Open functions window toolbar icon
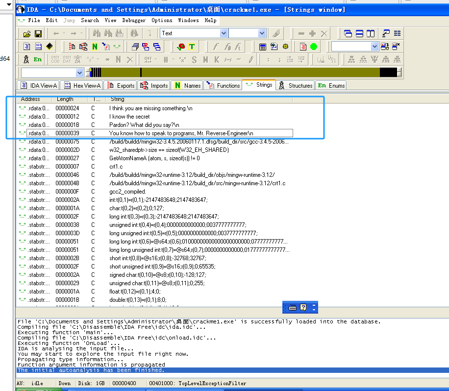This screenshot has height=391, width=449. point(106,47)
